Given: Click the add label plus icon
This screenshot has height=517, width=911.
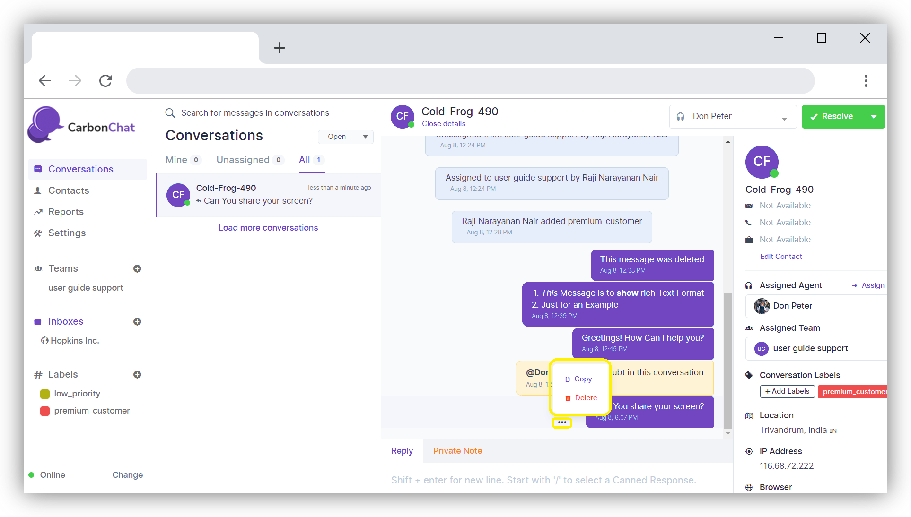Looking at the screenshot, I should click(137, 374).
